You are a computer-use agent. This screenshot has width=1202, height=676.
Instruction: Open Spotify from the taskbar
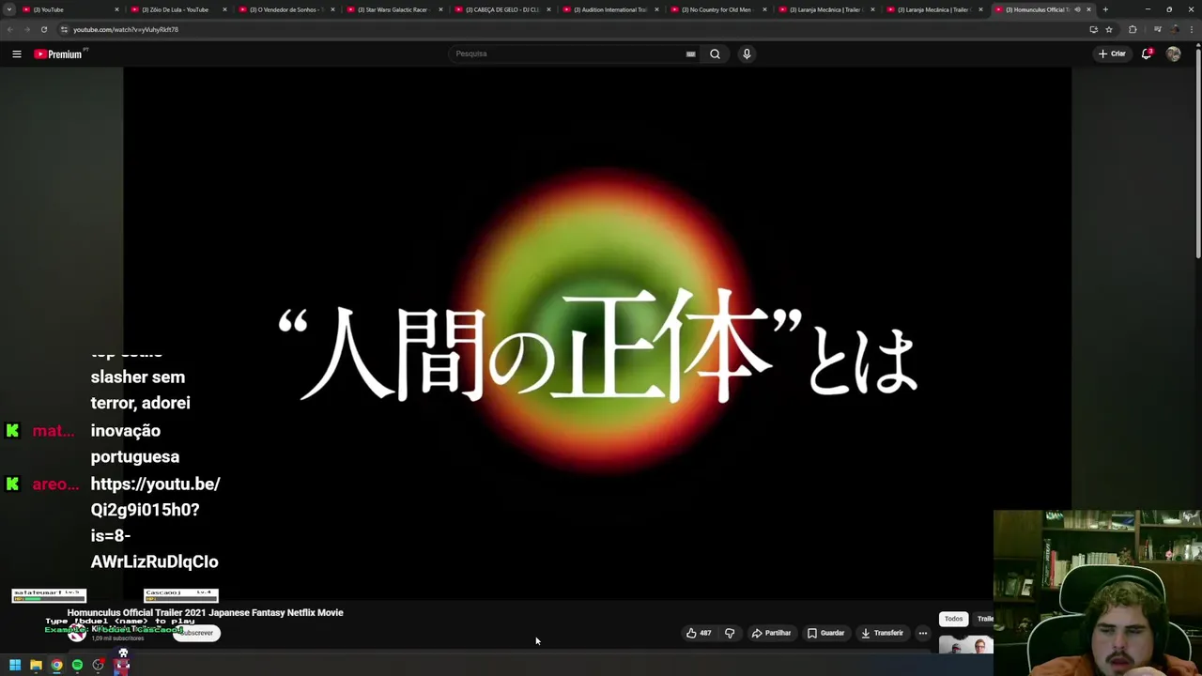pos(77,665)
